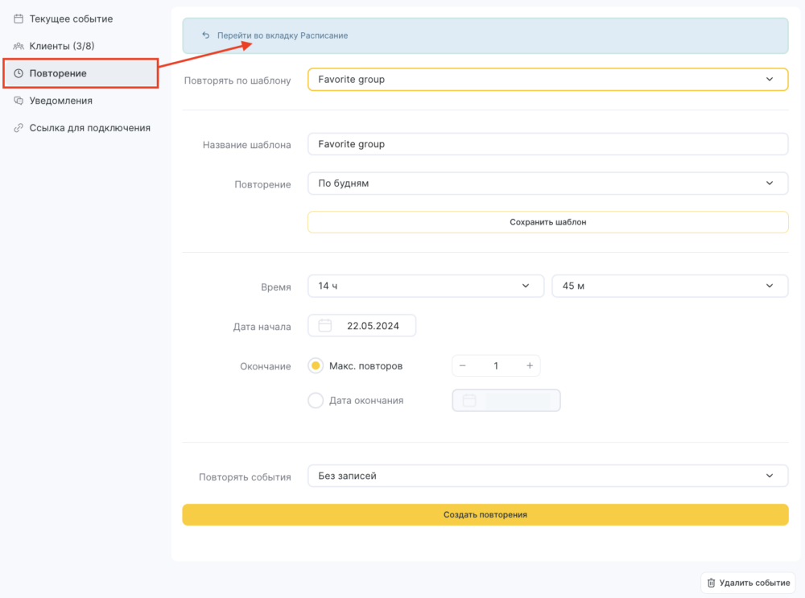Click the clock icon beside Повторение
Viewport: 805px width, 598px height.
click(19, 73)
